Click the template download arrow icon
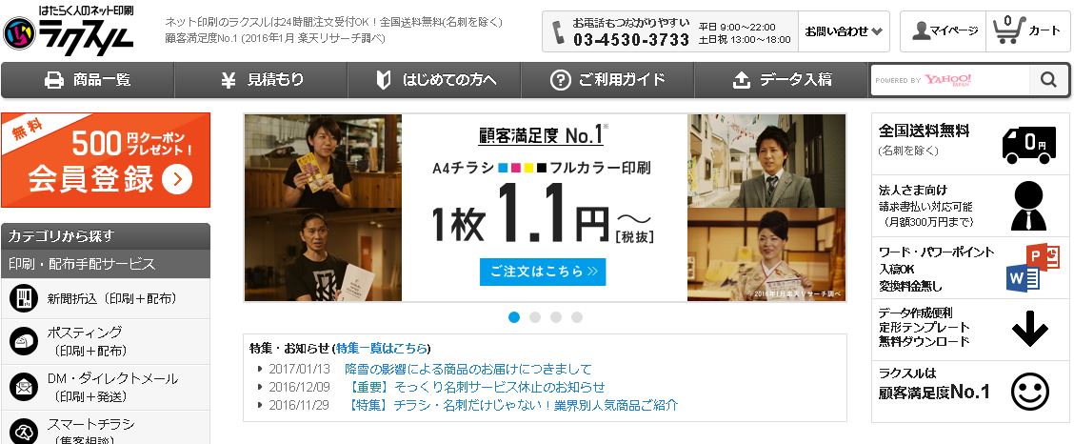 [x=1029, y=330]
